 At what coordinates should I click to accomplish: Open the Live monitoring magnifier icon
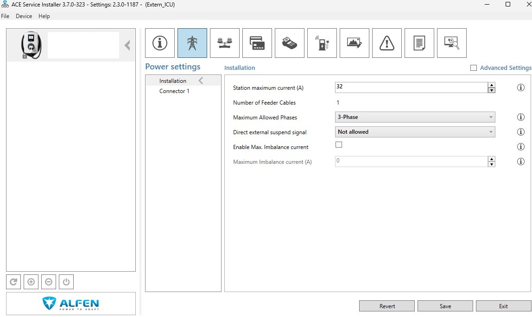(451, 43)
